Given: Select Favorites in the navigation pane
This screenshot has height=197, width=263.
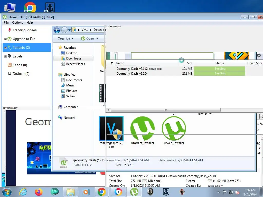Looking at the screenshot, I should point(70,48).
